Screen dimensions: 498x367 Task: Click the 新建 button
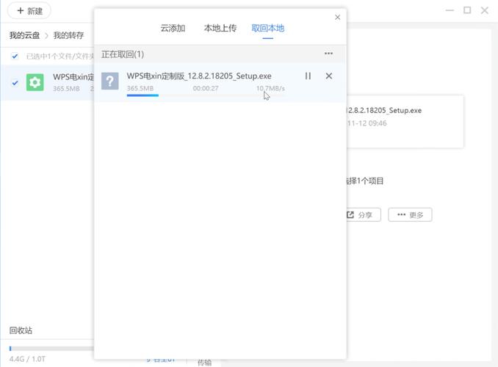pos(29,11)
